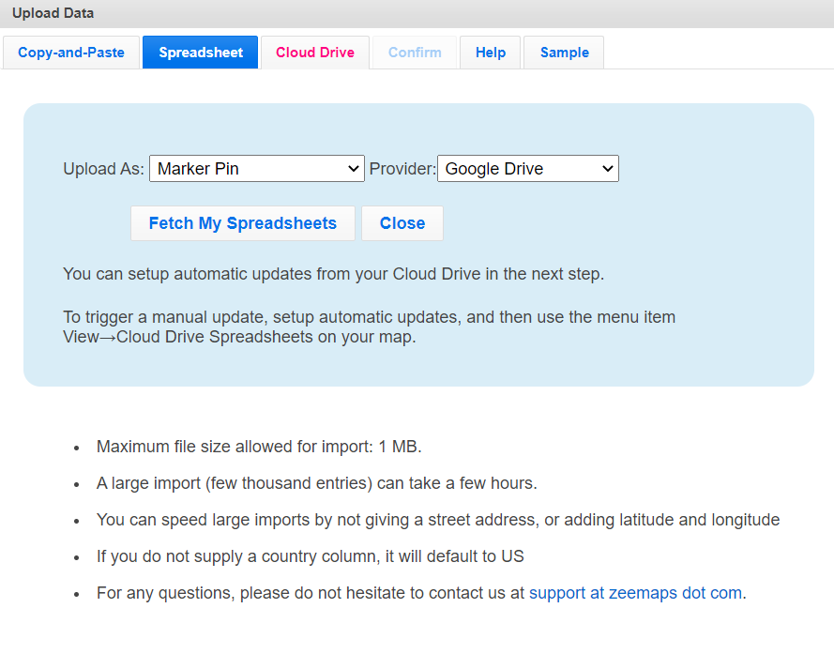Click the country column default to US note

311,556
